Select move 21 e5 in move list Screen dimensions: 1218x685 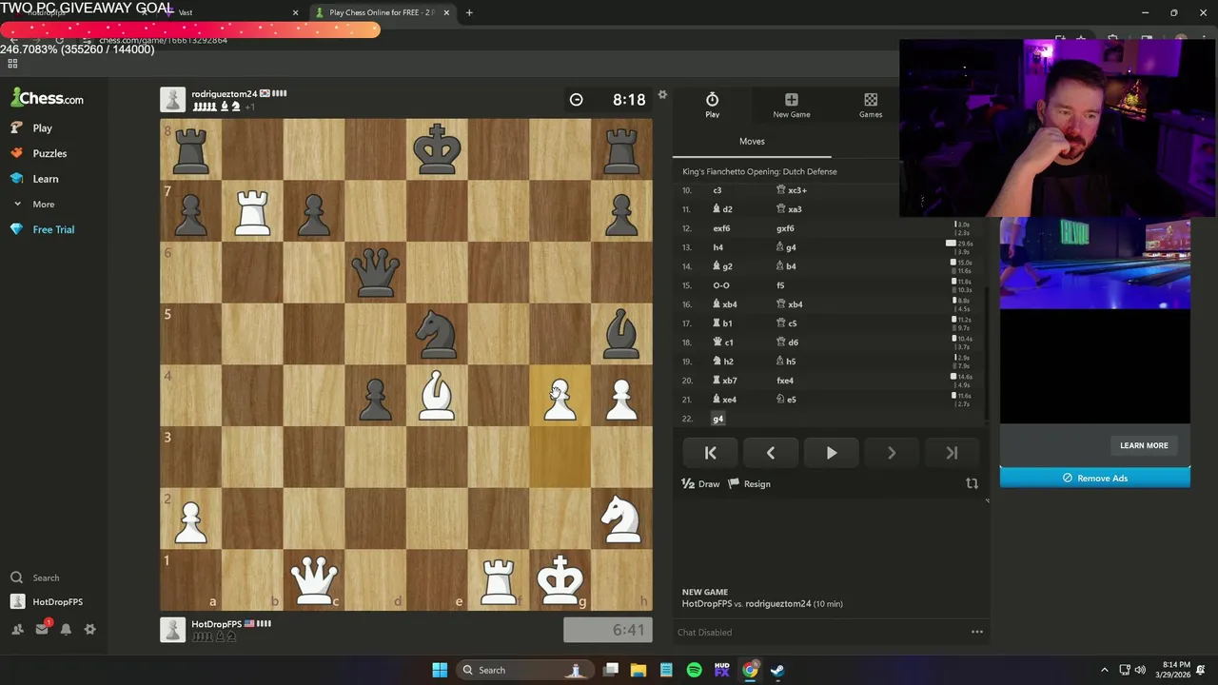click(x=787, y=400)
